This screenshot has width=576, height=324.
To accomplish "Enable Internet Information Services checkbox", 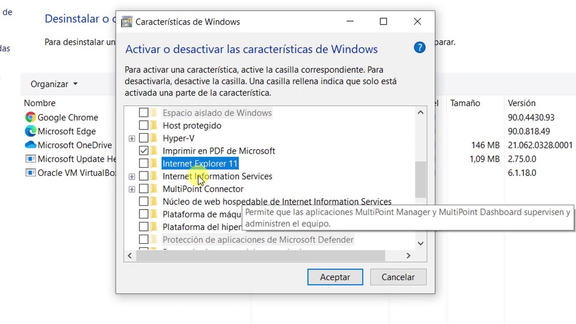I will [144, 176].
